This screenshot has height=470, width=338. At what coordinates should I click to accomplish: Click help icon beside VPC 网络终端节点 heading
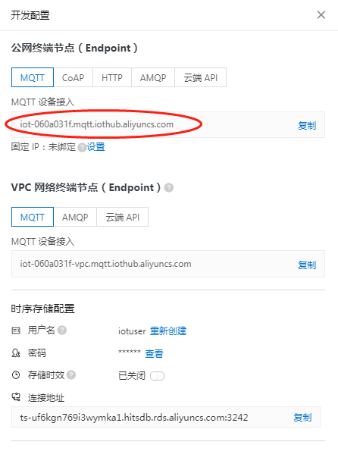tap(169, 188)
